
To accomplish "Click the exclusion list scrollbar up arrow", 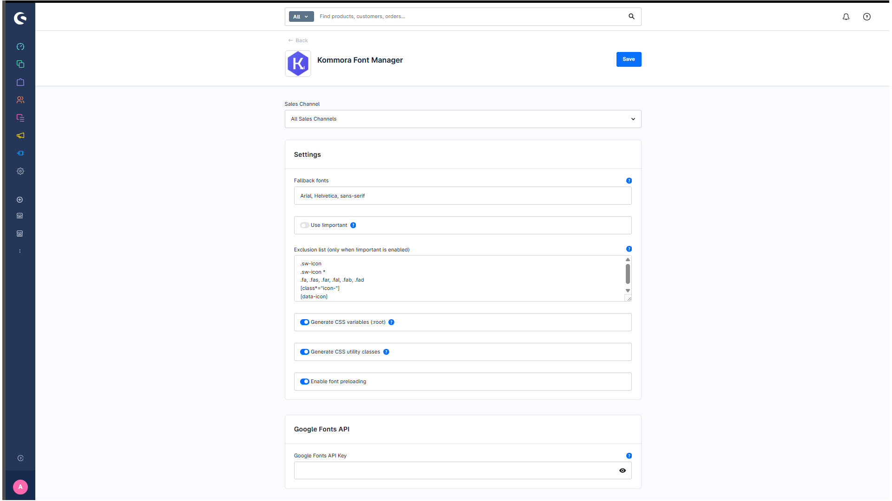I will [628, 260].
